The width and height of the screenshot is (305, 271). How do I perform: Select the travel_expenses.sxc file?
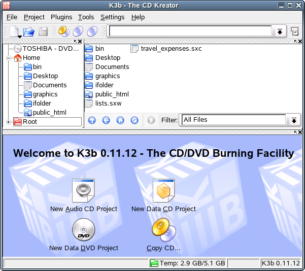(x=166, y=48)
